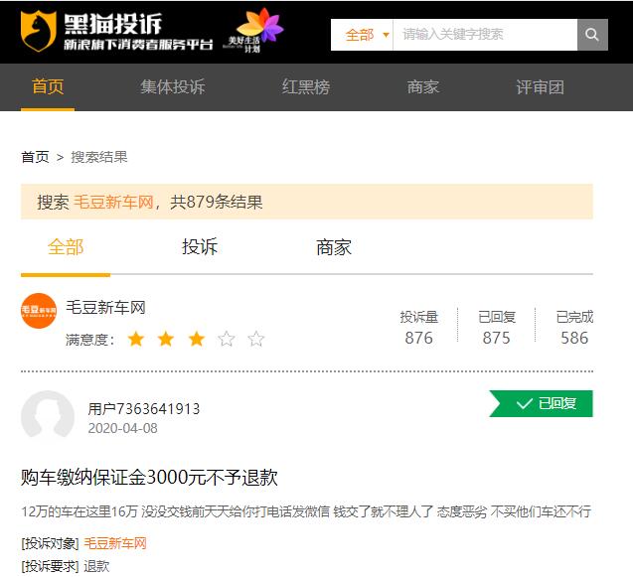Open the 毛豆新车网 merchant name
The width and height of the screenshot is (633, 577).
tap(105, 308)
